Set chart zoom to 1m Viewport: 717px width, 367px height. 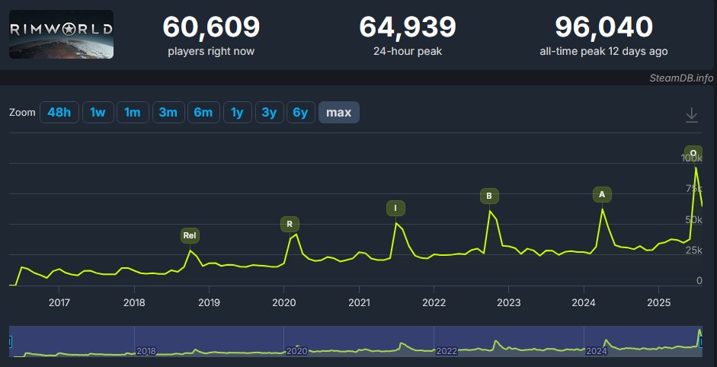click(133, 113)
